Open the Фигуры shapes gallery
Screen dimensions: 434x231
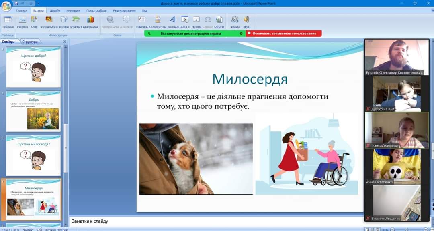[63, 22]
